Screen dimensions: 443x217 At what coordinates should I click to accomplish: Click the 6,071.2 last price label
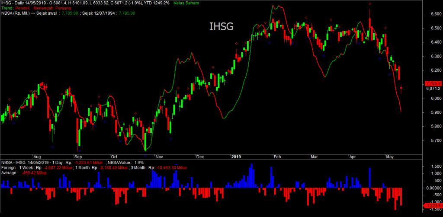point(433,89)
